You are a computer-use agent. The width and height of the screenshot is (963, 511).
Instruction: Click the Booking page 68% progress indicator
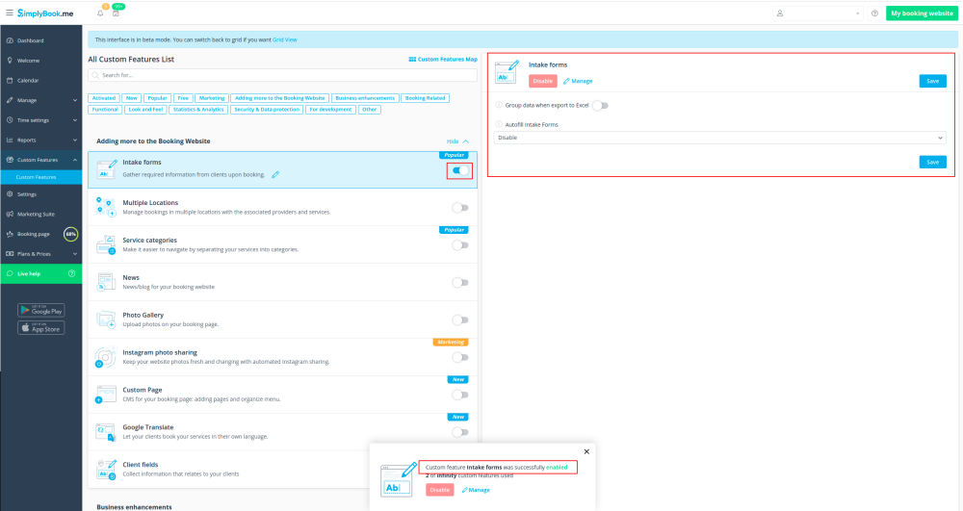pos(70,234)
